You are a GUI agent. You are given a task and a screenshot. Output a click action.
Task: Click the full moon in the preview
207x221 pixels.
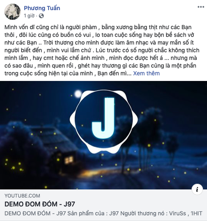coord(78,94)
